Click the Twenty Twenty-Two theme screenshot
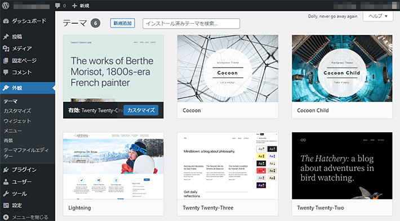Screen dimensions: 400x221 pos(342,165)
